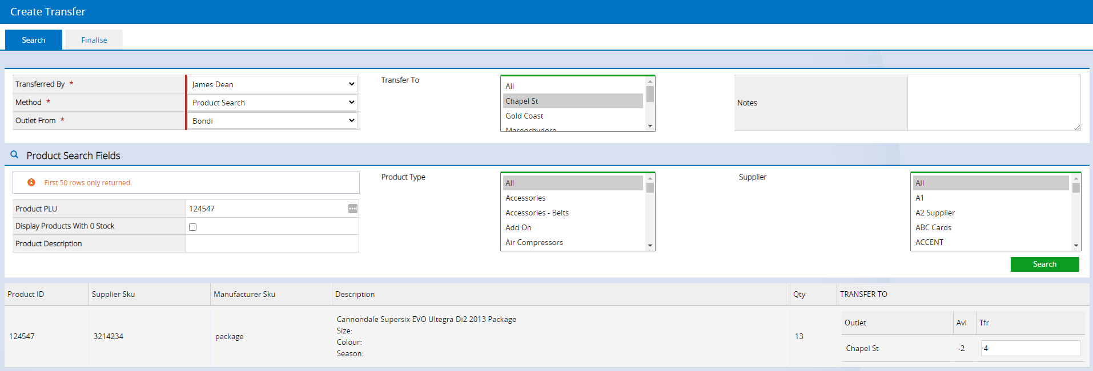The height and width of the screenshot is (371, 1093).
Task: Click the Transfer To list scroll-down arrow
Action: click(x=650, y=126)
